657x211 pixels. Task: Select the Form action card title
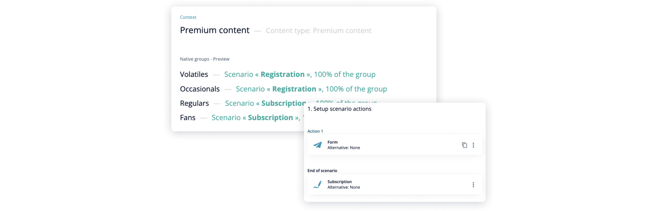333,142
